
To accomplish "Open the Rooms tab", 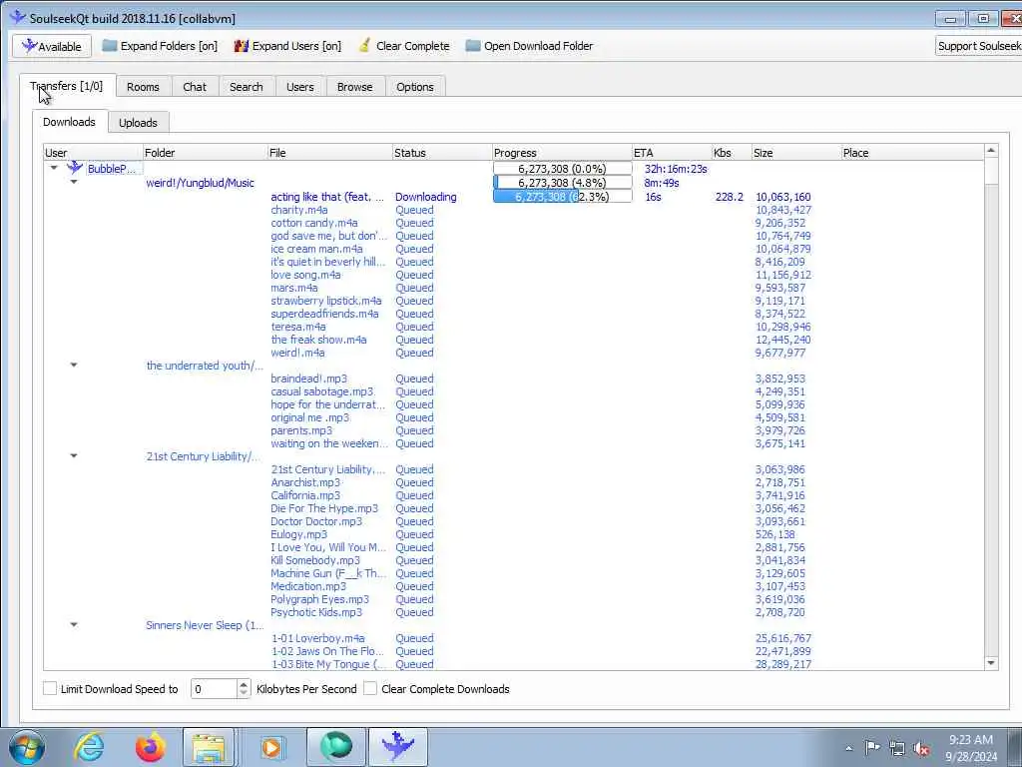I will coord(143,87).
